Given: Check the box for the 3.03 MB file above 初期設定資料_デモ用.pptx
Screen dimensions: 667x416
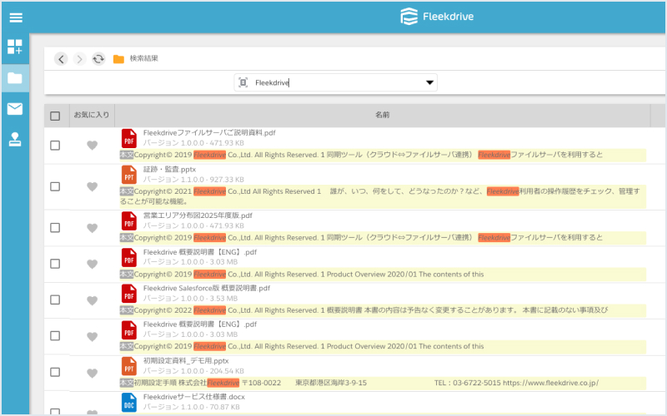Looking at the screenshot, I should pyautogui.click(x=55, y=336).
